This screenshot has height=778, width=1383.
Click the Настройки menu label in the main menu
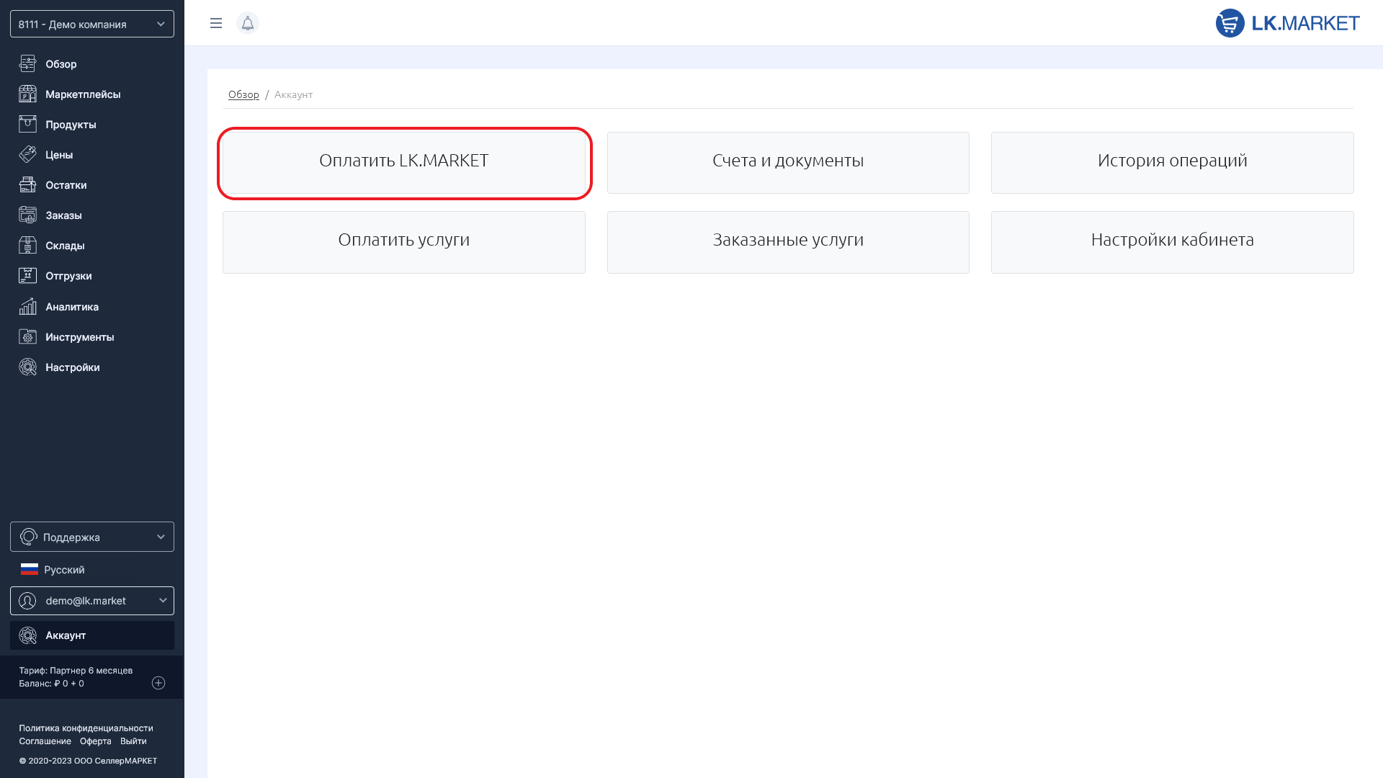73,367
